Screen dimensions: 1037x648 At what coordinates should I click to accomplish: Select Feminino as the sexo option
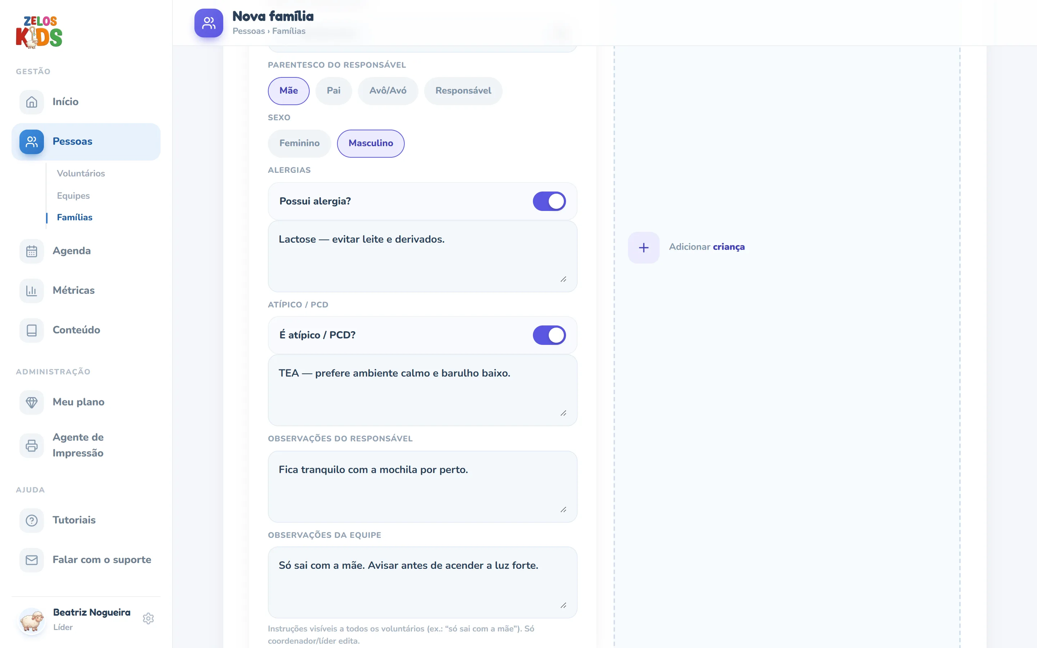[x=299, y=143]
